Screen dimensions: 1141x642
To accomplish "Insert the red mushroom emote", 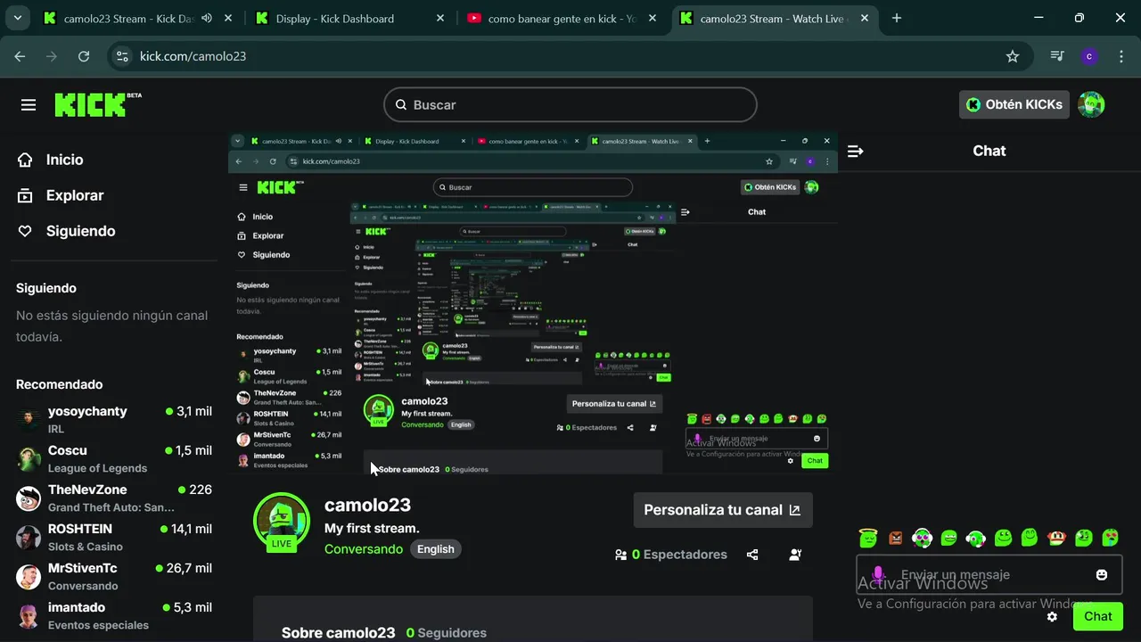I will [x=1057, y=538].
